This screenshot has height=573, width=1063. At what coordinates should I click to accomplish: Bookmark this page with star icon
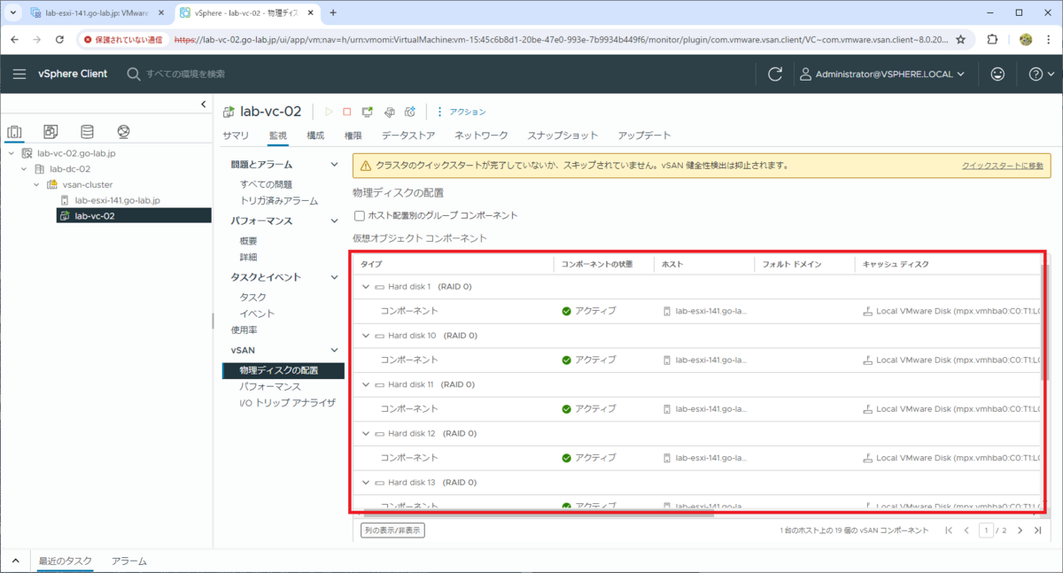[960, 40]
